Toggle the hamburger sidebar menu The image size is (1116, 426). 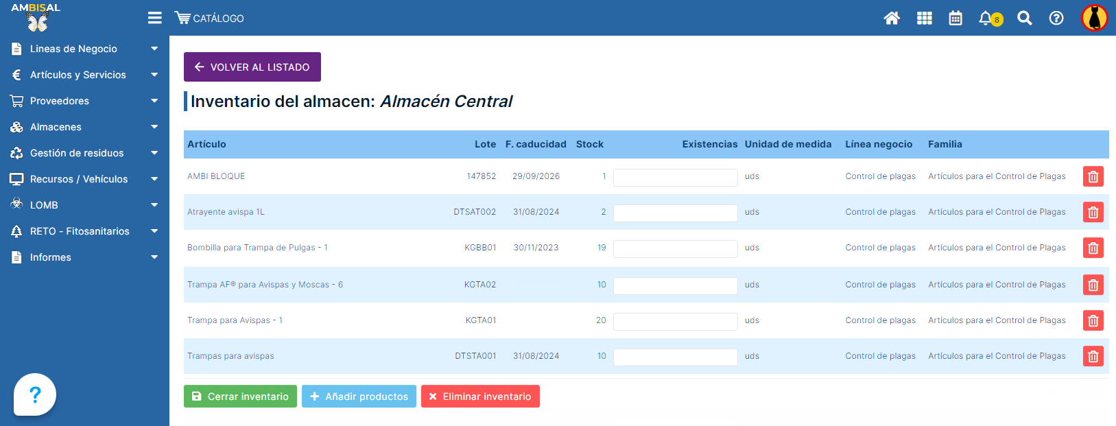(x=155, y=18)
